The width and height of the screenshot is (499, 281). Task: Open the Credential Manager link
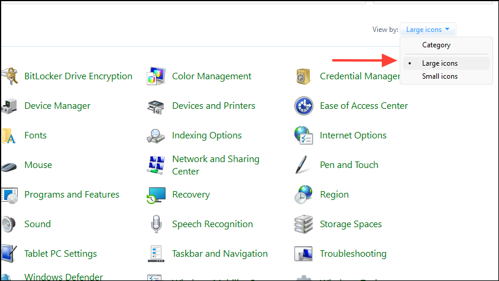point(360,76)
